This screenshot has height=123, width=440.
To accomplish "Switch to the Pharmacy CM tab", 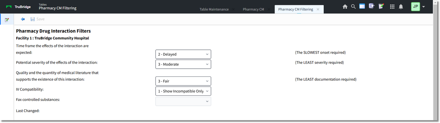I will (x=253, y=9).
